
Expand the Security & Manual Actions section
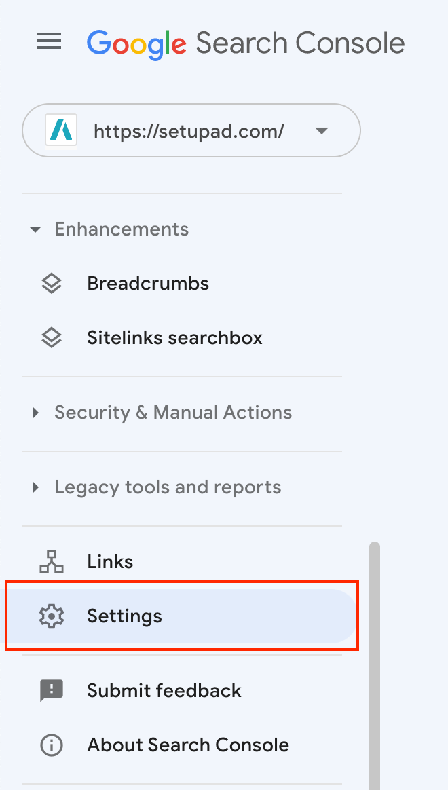(35, 412)
